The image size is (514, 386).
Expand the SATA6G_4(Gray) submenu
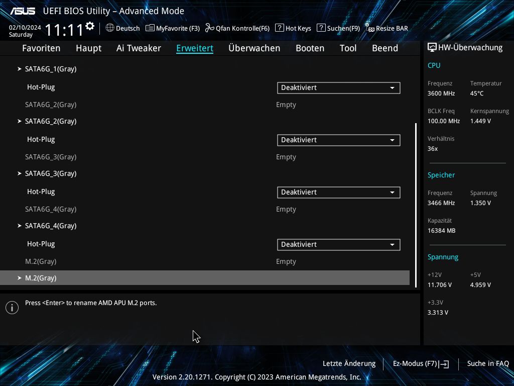(x=51, y=226)
